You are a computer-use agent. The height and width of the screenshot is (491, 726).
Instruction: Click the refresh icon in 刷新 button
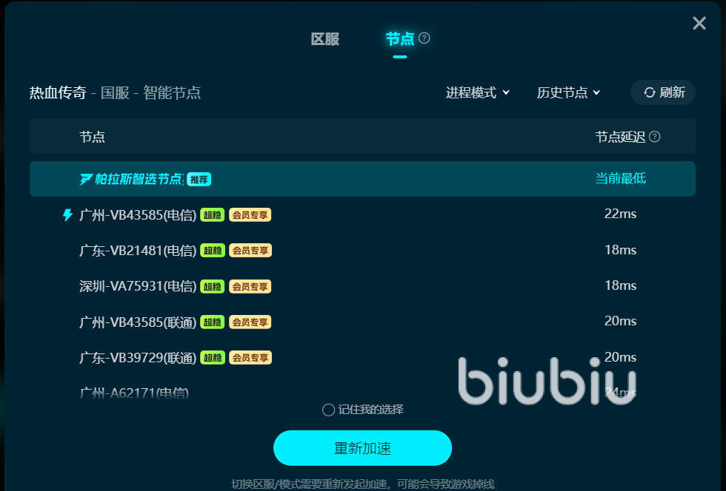(649, 92)
